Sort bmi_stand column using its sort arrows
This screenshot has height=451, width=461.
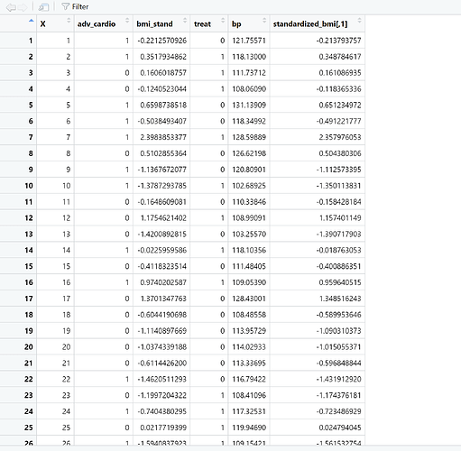(185, 21)
